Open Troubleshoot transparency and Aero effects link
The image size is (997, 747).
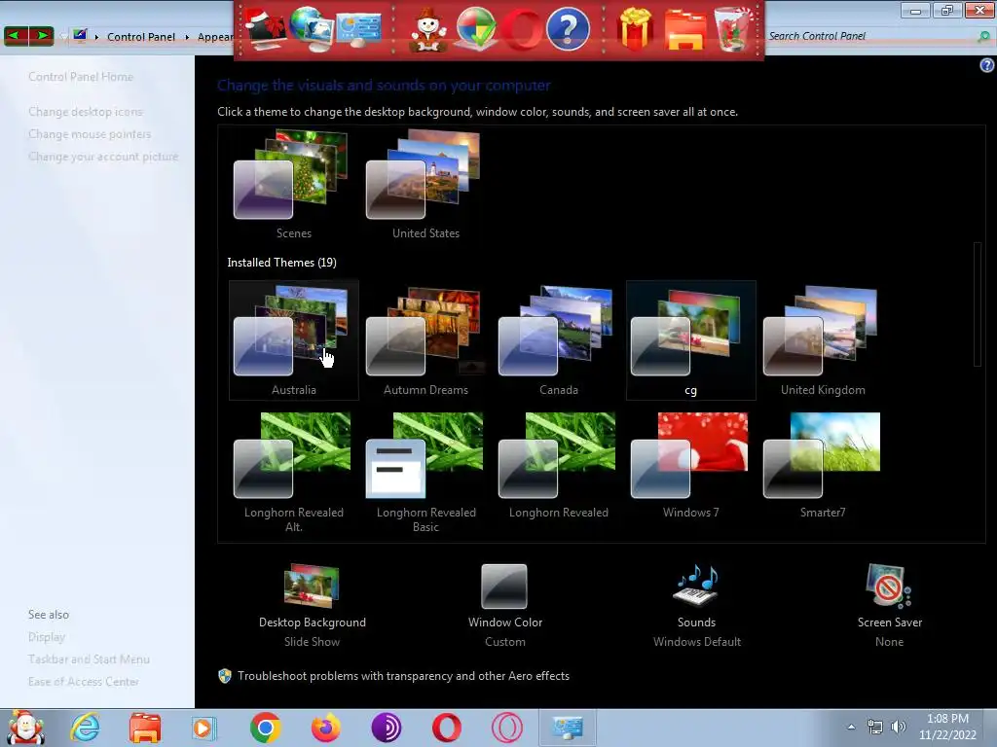[x=403, y=676]
